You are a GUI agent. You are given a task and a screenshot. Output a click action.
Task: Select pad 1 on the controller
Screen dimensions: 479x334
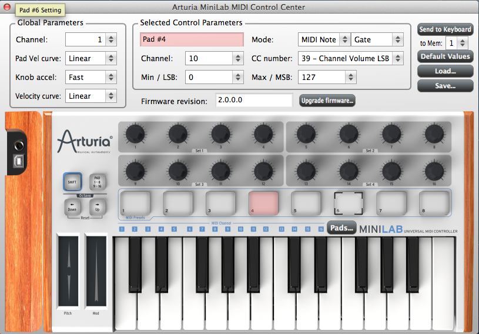tap(135, 203)
